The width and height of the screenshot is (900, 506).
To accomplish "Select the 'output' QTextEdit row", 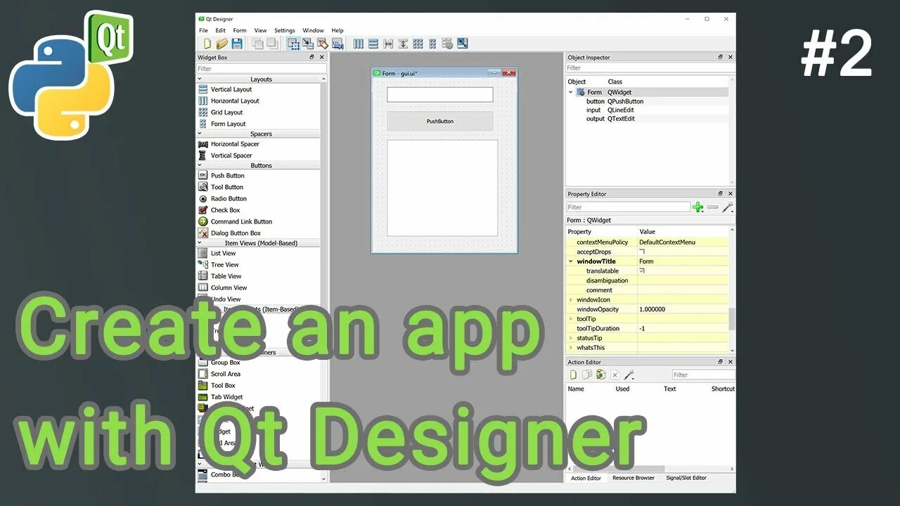I will (647, 119).
